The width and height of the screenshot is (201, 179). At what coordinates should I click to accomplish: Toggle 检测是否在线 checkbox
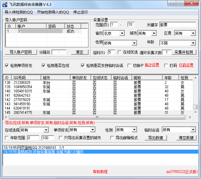(44, 65)
